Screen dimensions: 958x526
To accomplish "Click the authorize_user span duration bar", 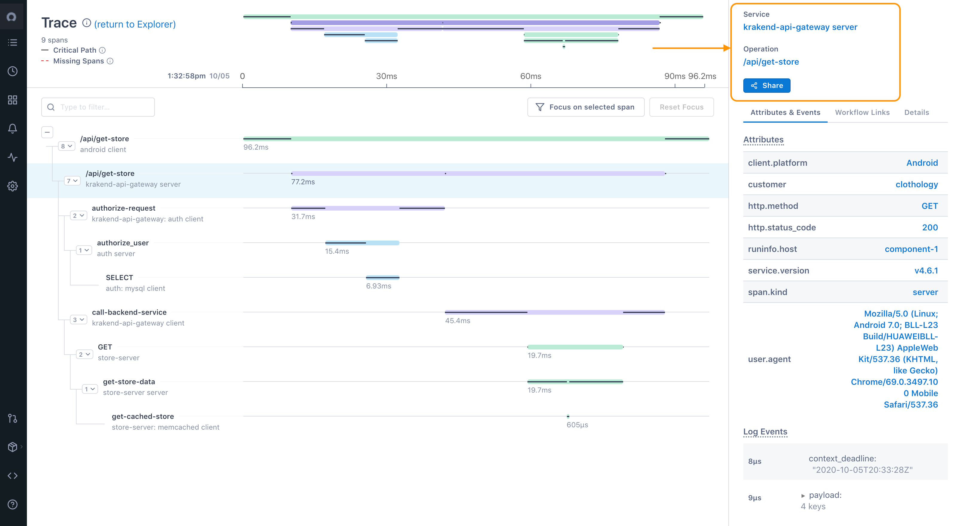I will click(x=362, y=243).
